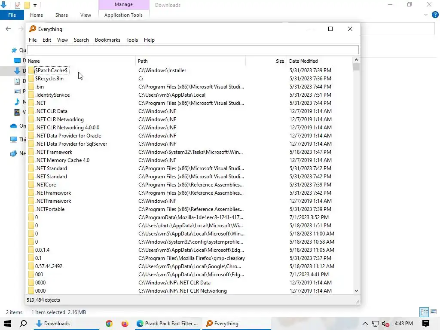This screenshot has width=440, height=330.
Task: Select the 0.0.1.4 folder icon
Action: coord(31,250)
